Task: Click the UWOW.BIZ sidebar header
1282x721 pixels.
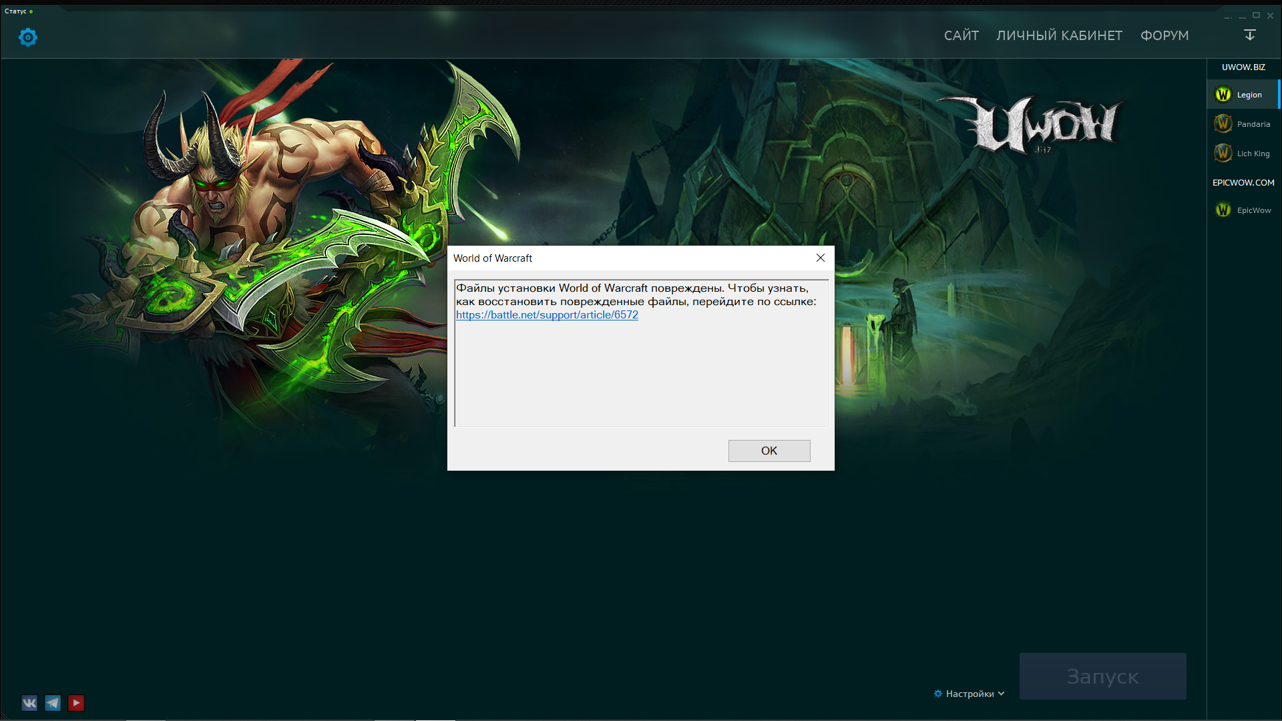Action: [x=1243, y=67]
